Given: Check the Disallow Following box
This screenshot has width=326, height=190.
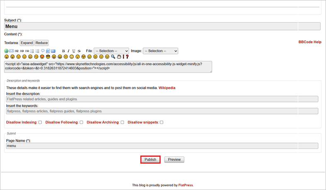Looking at the screenshot, I should click(x=81, y=122).
